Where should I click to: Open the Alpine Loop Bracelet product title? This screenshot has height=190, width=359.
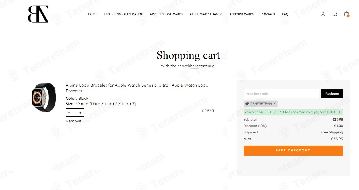tap(137, 88)
